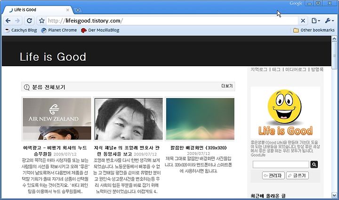Open Caschys Blog bookmark

[21, 30]
